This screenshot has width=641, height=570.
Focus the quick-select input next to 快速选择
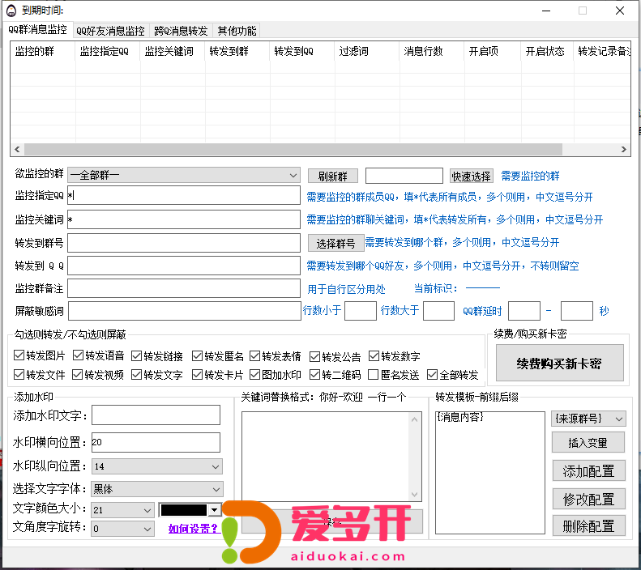click(x=404, y=176)
